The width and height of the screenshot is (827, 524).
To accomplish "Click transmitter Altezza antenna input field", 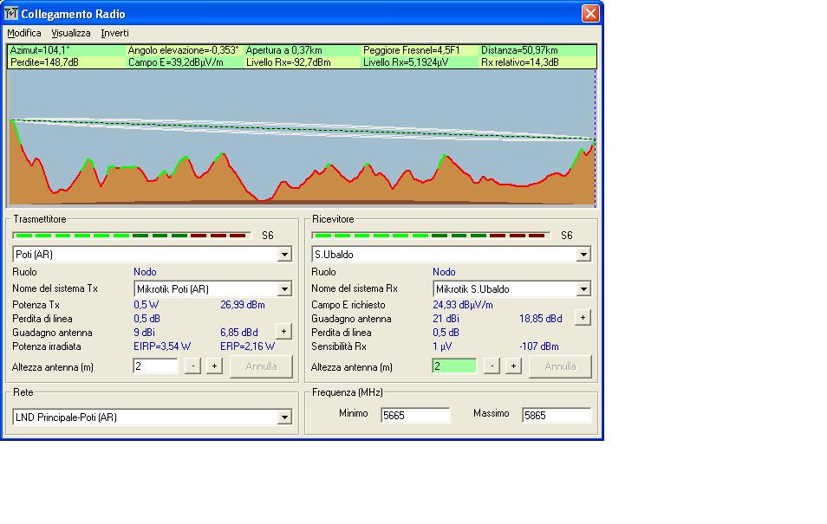I will 155,366.
